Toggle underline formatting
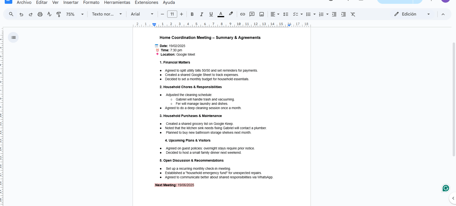The height and width of the screenshot is (206, 456). tap(211, 14)
